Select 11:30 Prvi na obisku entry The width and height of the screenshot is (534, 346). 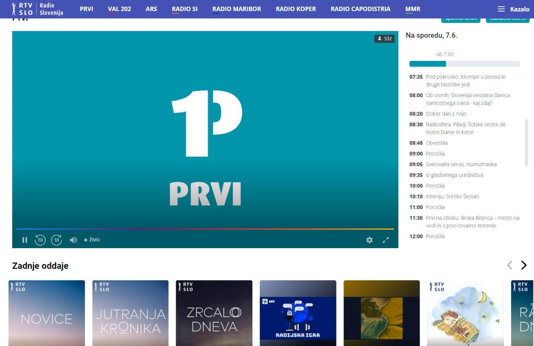(x=465, y=222)
